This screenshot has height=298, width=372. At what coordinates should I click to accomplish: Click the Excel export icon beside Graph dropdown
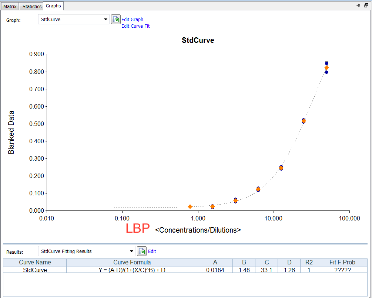pos(116,20)
